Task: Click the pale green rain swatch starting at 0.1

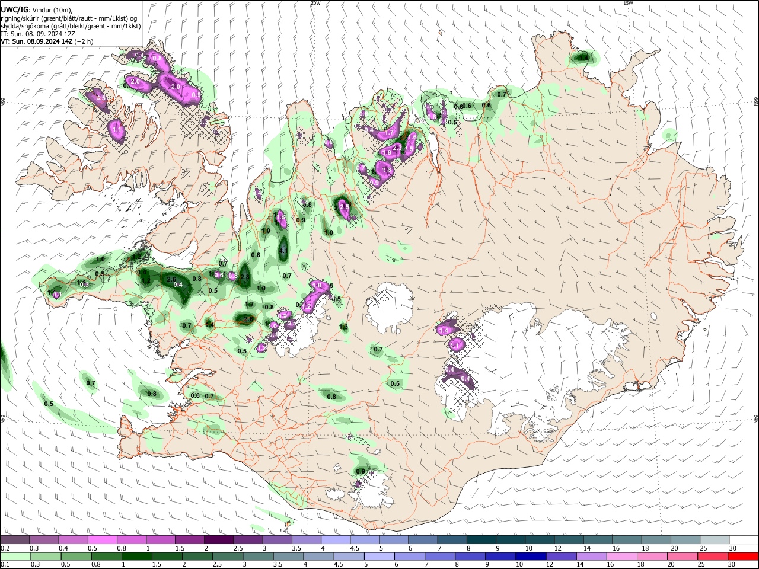Action: [15, 556]
